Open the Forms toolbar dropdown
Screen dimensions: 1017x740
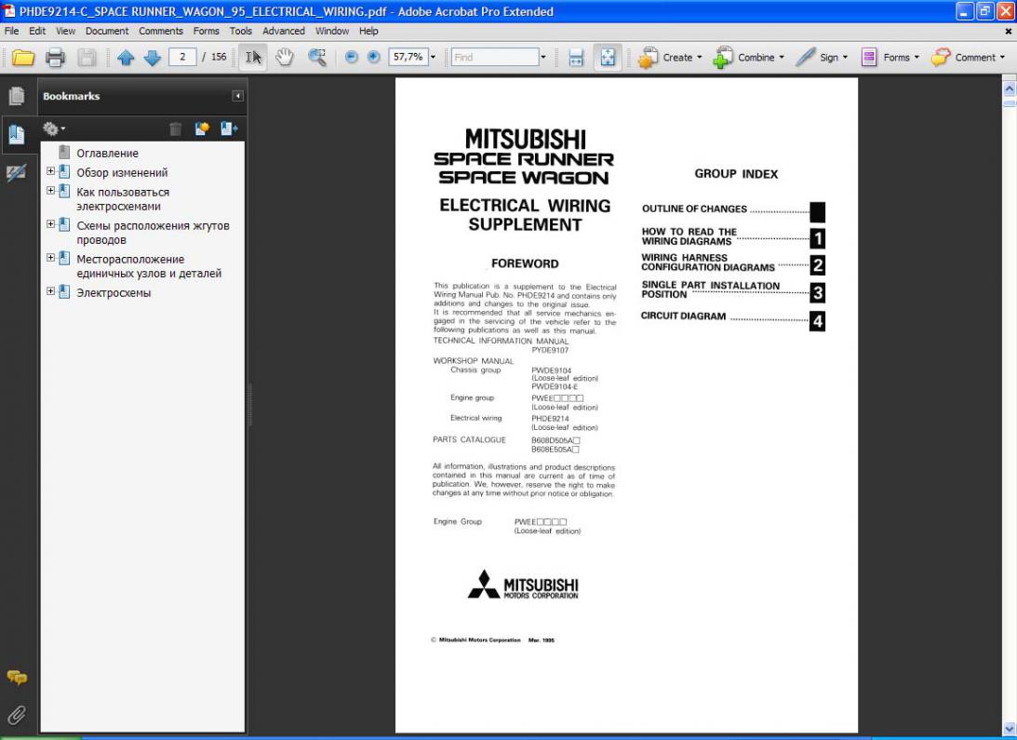coord(890,57)
